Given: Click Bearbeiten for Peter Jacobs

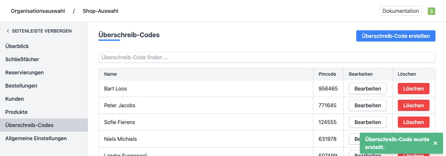Looking at the screenshot, I should coord(367,105).
